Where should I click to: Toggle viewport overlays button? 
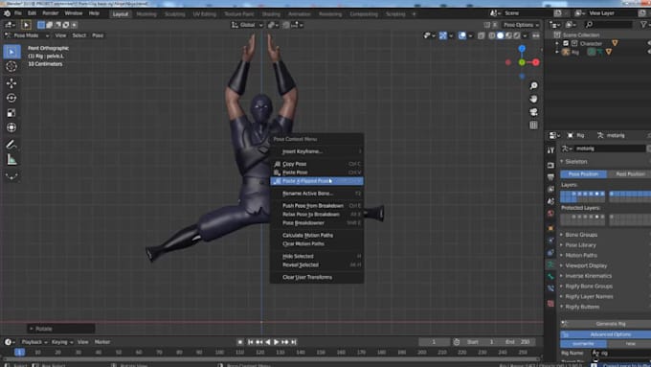point(462,35)
